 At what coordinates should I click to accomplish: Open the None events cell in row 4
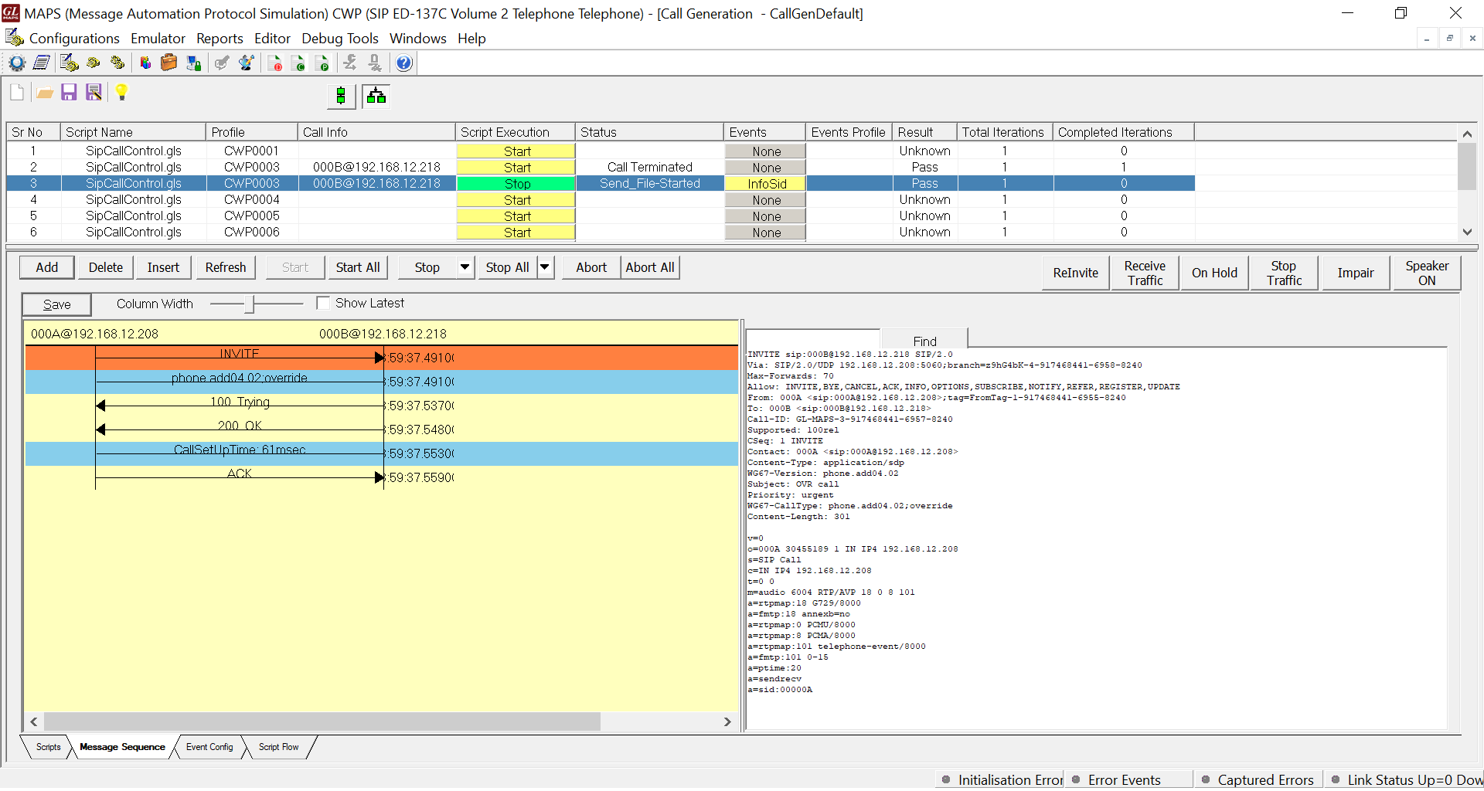click(766, 200)
